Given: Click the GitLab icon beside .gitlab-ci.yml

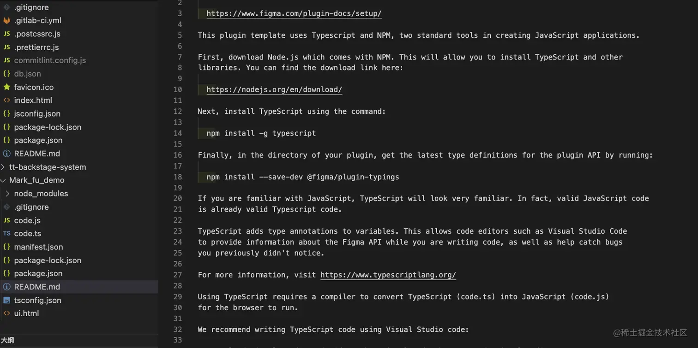Looking at the screenshot, I should click(6, 21).
